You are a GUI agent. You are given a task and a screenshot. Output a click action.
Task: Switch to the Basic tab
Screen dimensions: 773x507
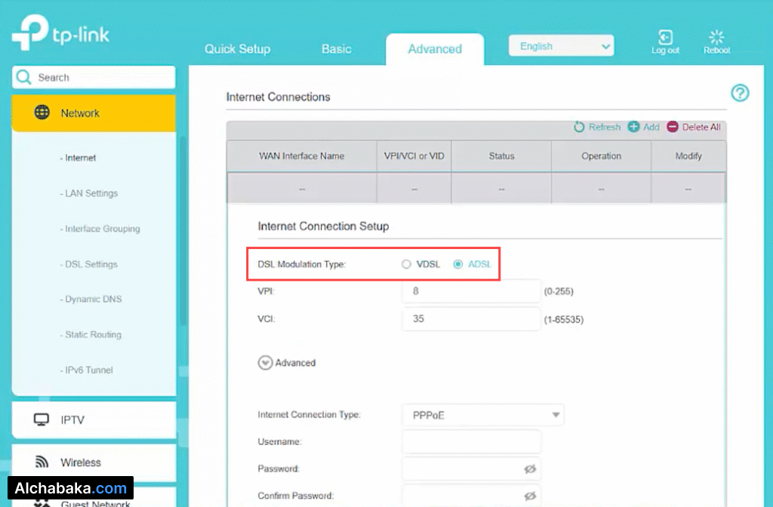336,49
